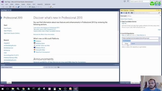
Task: Click the Task View taskbar icon
Action: pyautogui.click(x=8, y=89)
